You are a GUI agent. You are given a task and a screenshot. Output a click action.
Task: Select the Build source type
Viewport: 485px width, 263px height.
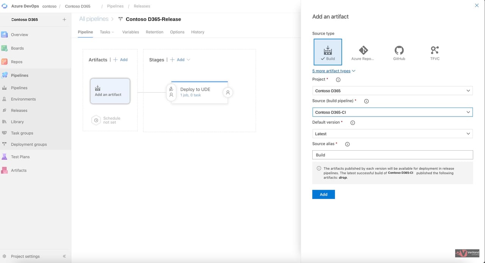point(328,52)
